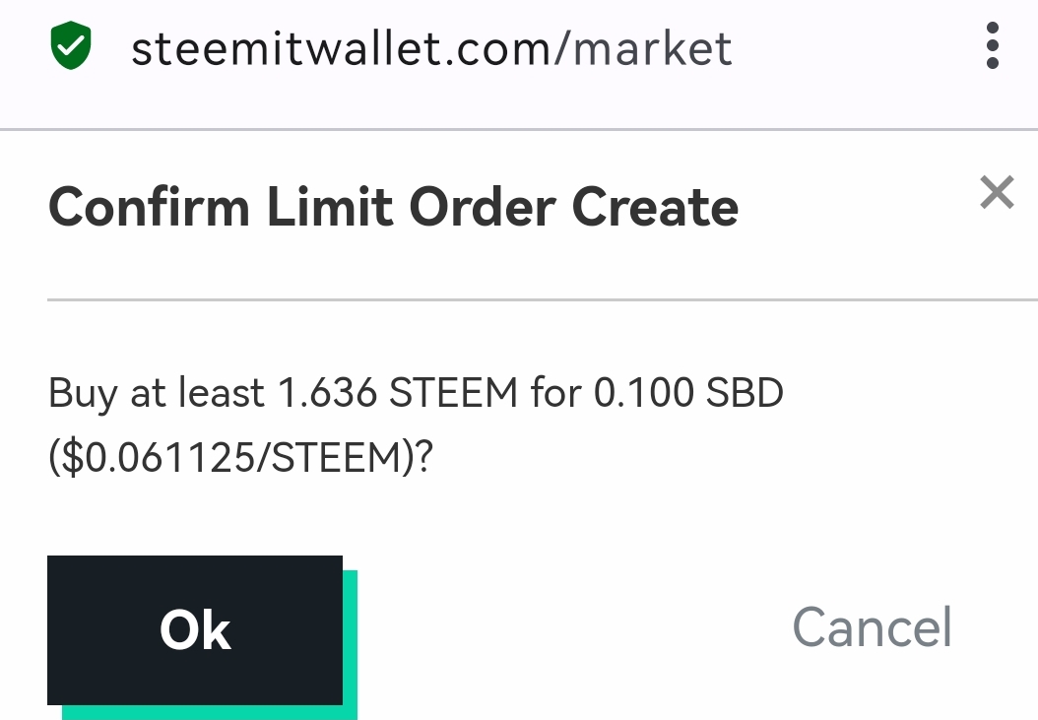Open the browser three-dot menu
The height and width of the screenshot is (720, 1038).
coord(992,47)
